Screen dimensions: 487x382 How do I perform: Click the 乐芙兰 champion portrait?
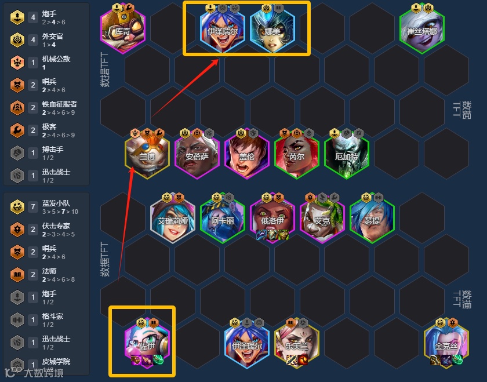(x=297, y=344)
